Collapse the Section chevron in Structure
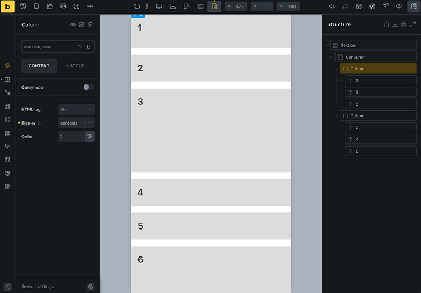 (x=326, y=45)
